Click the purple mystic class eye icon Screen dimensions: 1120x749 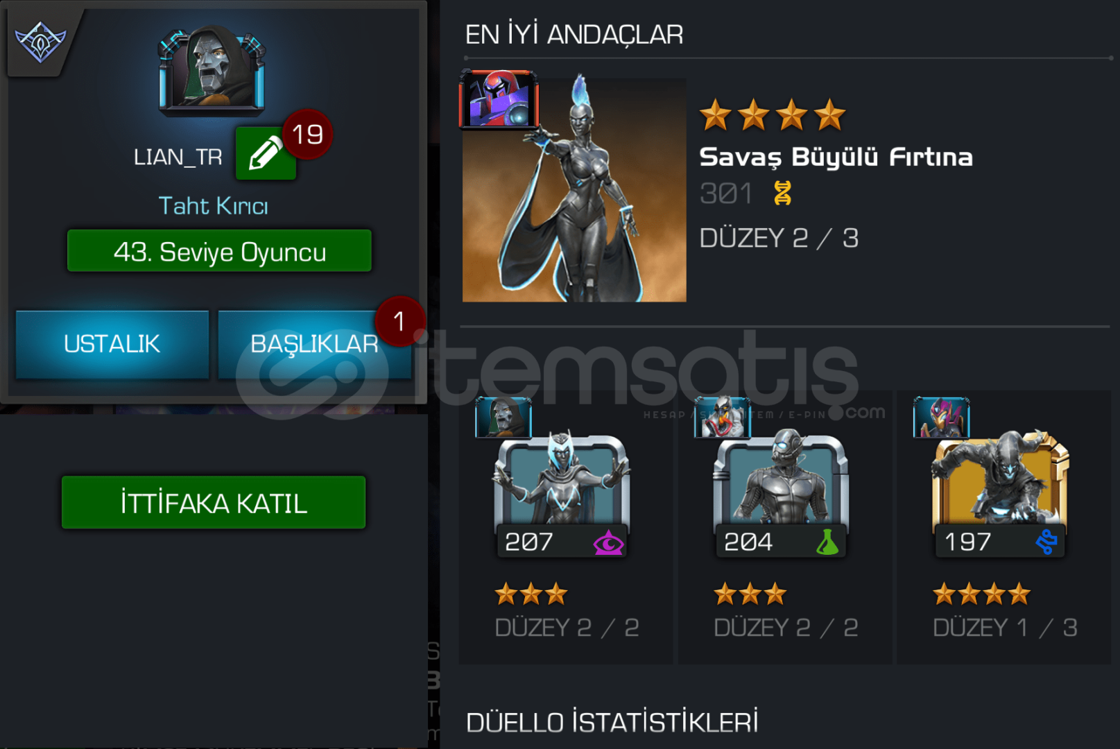pyautogui.click(x=608, y=542)
